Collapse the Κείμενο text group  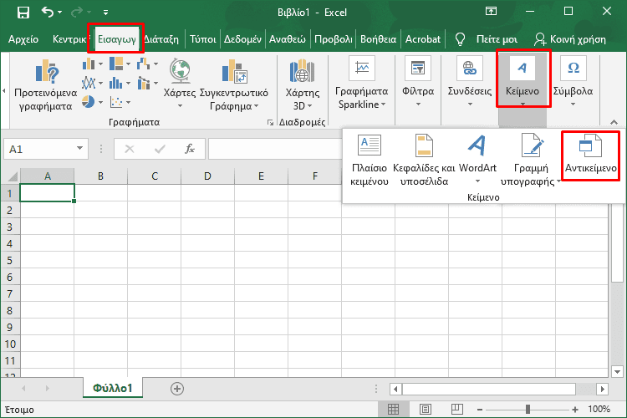(x=522, y=80)
